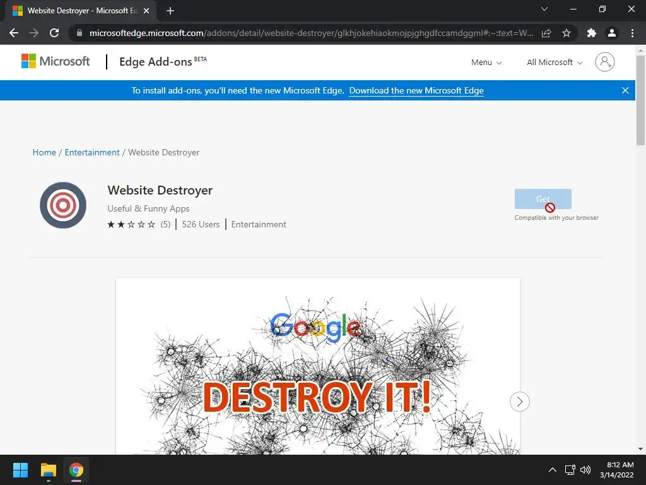Bookmark this page with the star icon
The image size is (646, 485).
[x=567, y=33]
